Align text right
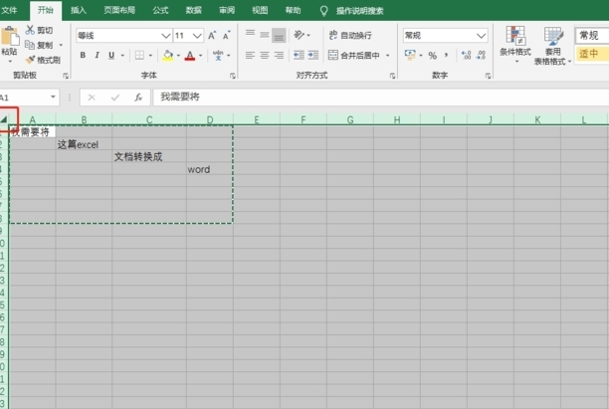The image size is (609, 409). pos(279,56)
